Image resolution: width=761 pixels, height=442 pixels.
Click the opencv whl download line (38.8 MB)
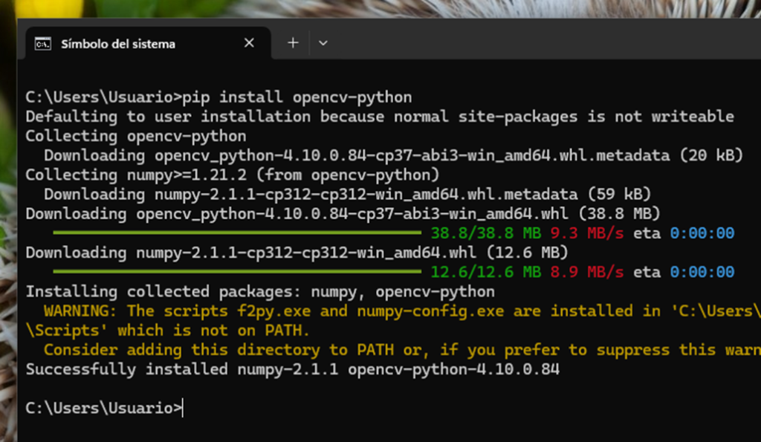tap(343, 213)
